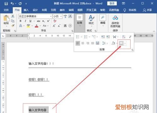
Task: Apply distributed alignment
Action: coord(98,43)
